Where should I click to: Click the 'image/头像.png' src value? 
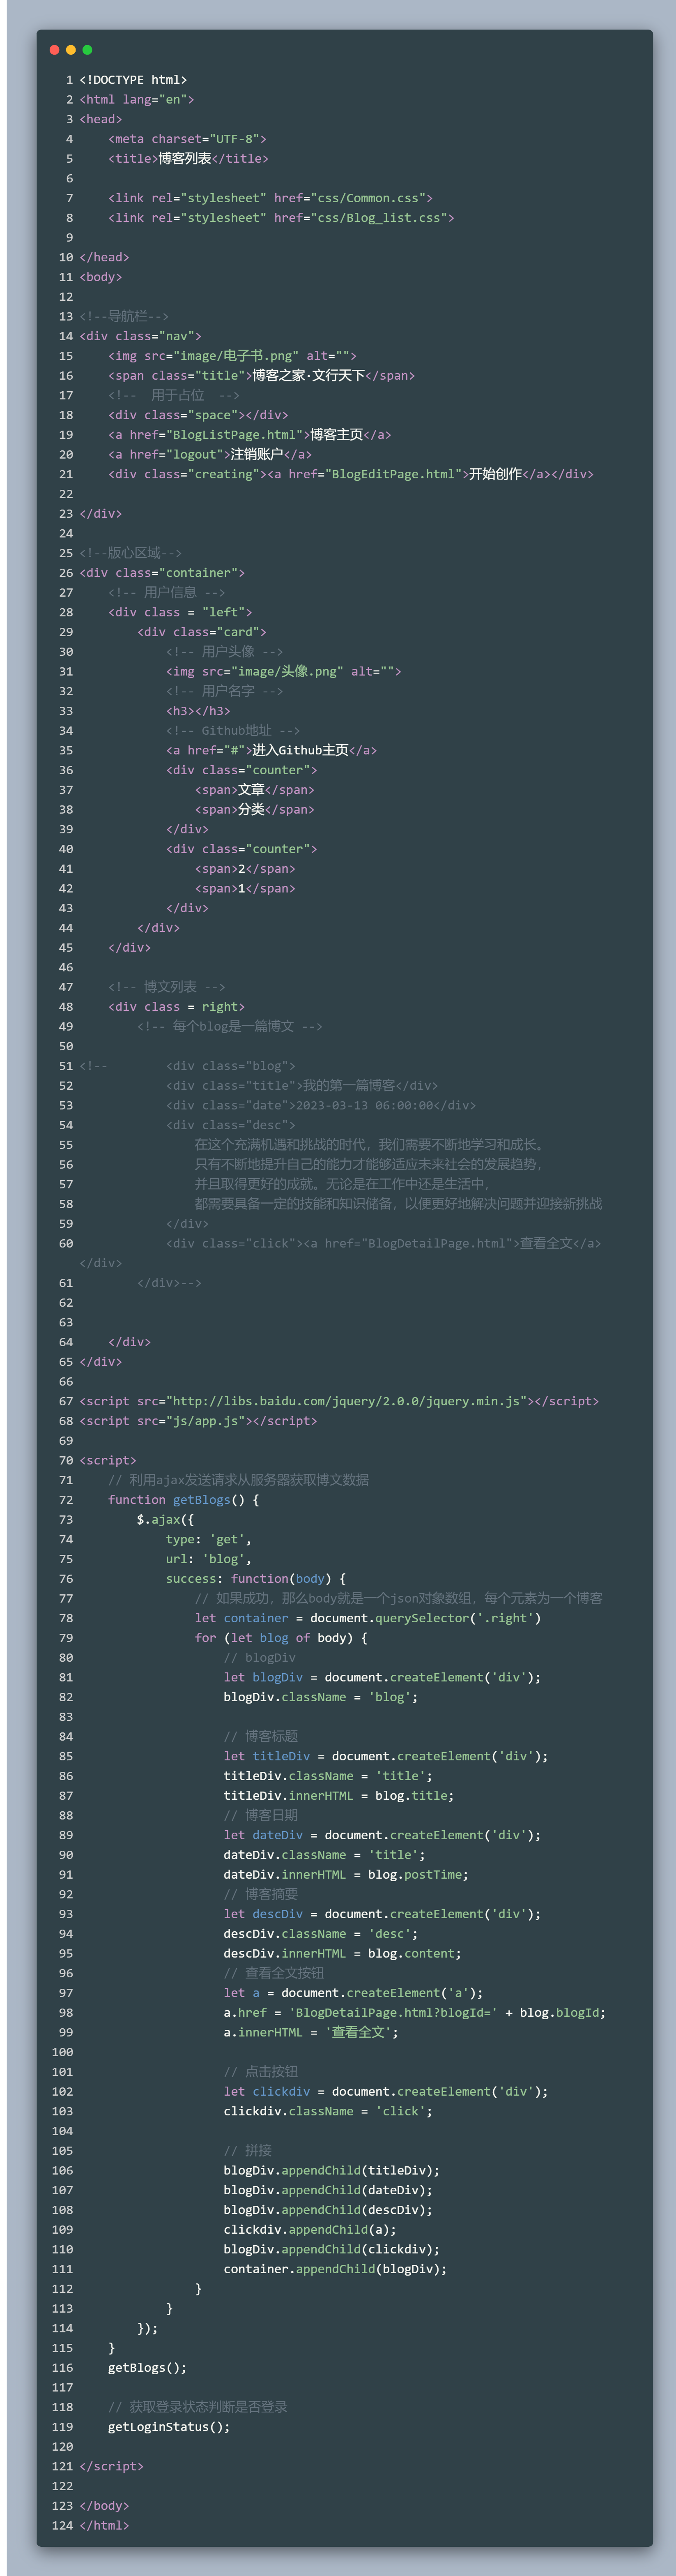click(x=287, y=672)
